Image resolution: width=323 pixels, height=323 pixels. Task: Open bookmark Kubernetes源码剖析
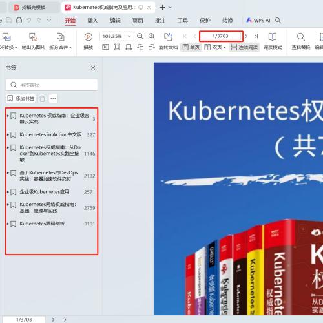42,224
